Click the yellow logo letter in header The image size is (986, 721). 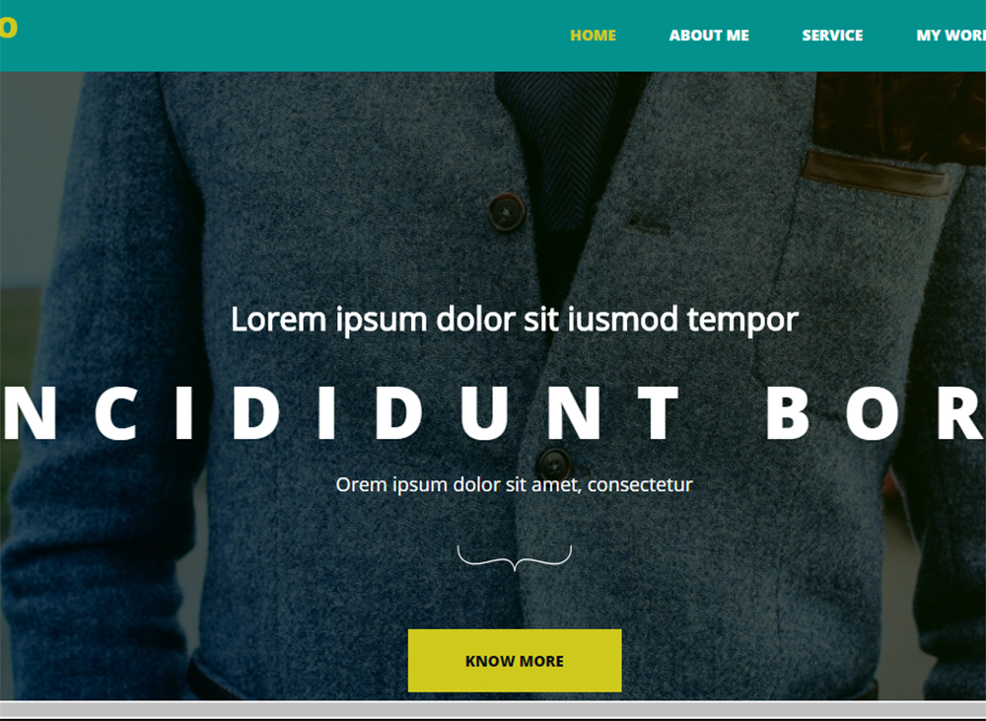8,28
